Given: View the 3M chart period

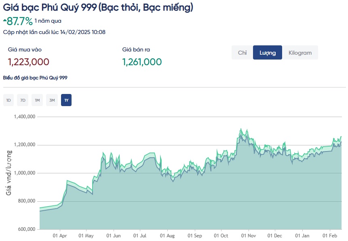Looking at the screenshot, I should [x=52, y=100].
